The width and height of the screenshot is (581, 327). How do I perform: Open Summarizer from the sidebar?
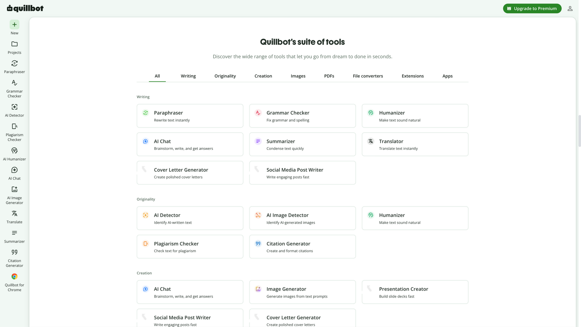click(14, 236)
